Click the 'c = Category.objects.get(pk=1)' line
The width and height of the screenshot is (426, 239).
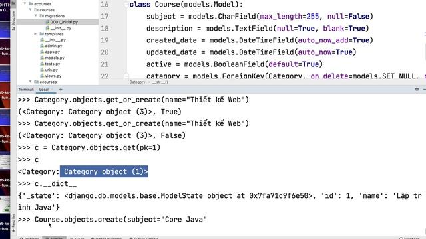coord(89,147)
